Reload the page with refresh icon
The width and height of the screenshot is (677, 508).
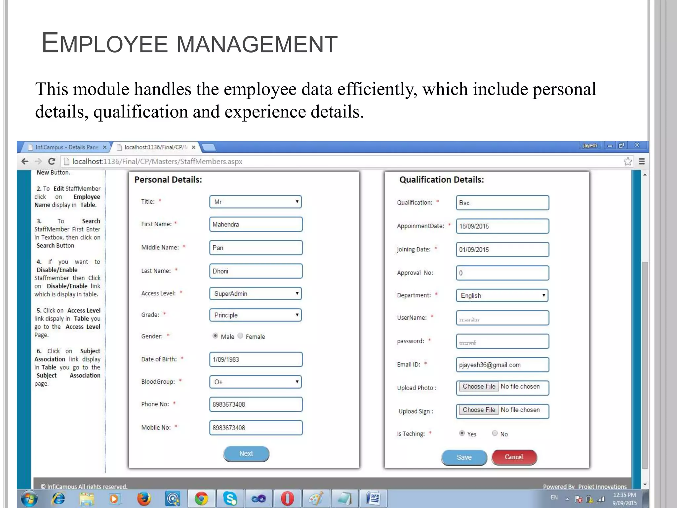tap(52, 161)
